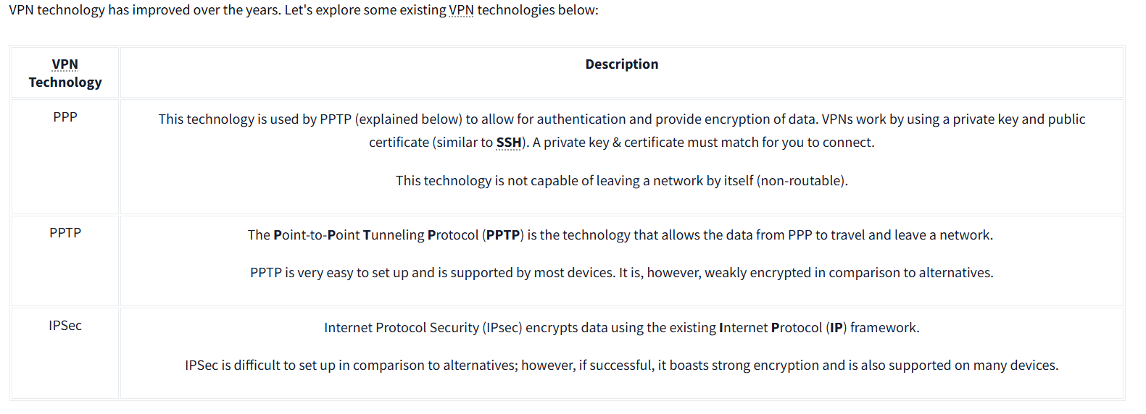The height and width of the screenshot is (414, 1146).
Task: Click the bold IP inside parentheses
Action: [x=836, y=328]
